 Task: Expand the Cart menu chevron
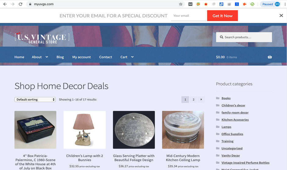click(x=132, y=57)
